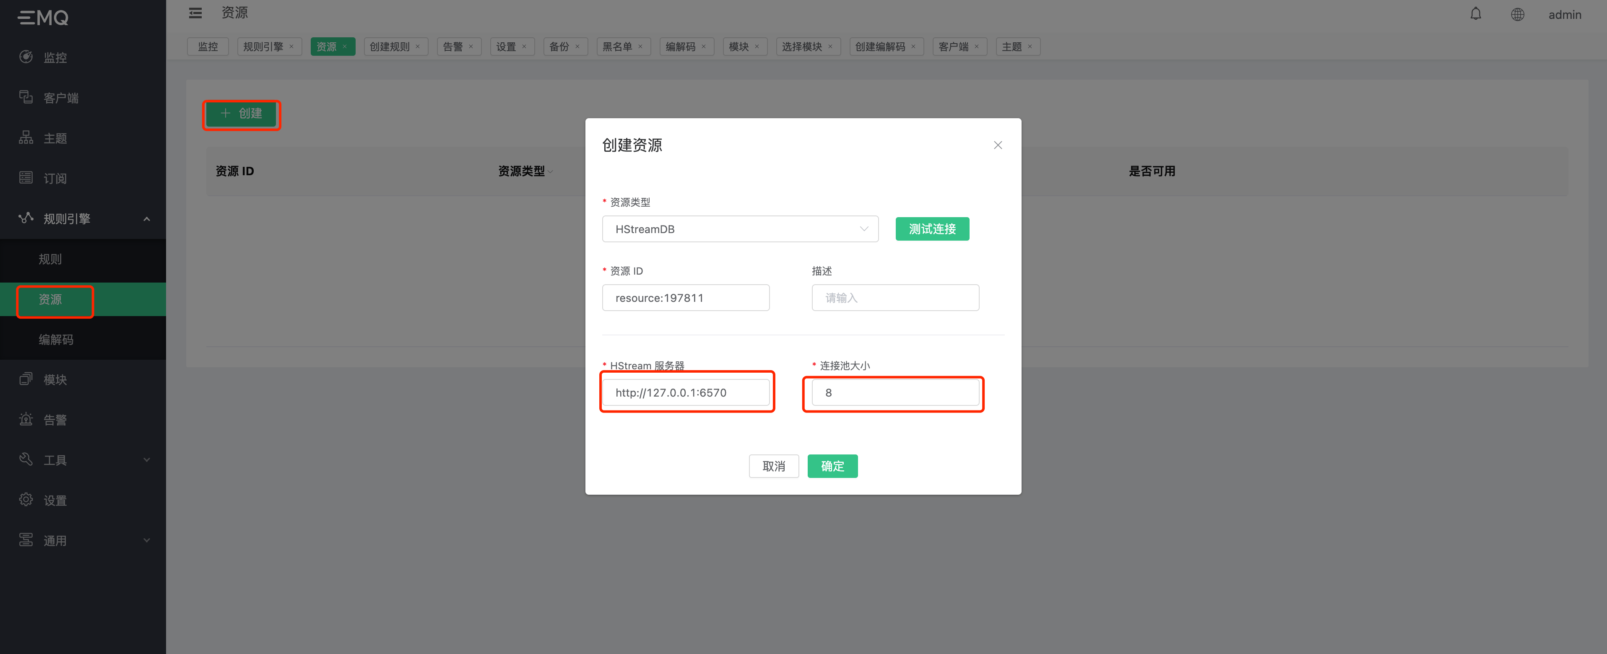
Task: Select 编解码 under the rule engine menu
Action: click(x=56, y=340)
